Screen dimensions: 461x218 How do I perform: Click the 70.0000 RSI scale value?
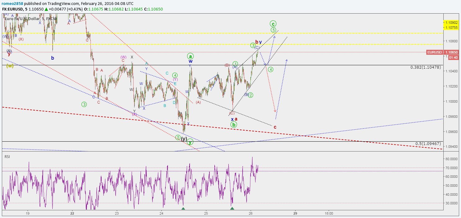(452, 168)
